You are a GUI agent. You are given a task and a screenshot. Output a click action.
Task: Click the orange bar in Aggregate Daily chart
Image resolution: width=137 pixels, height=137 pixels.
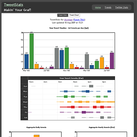tap(37, 136)
